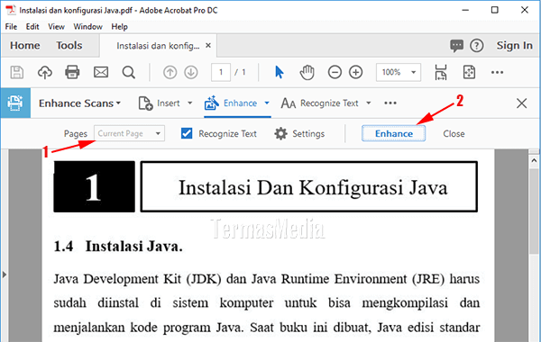Open more tools ellipsis in main toolbar
Viewport: 541px width, 342px height.
497,72
